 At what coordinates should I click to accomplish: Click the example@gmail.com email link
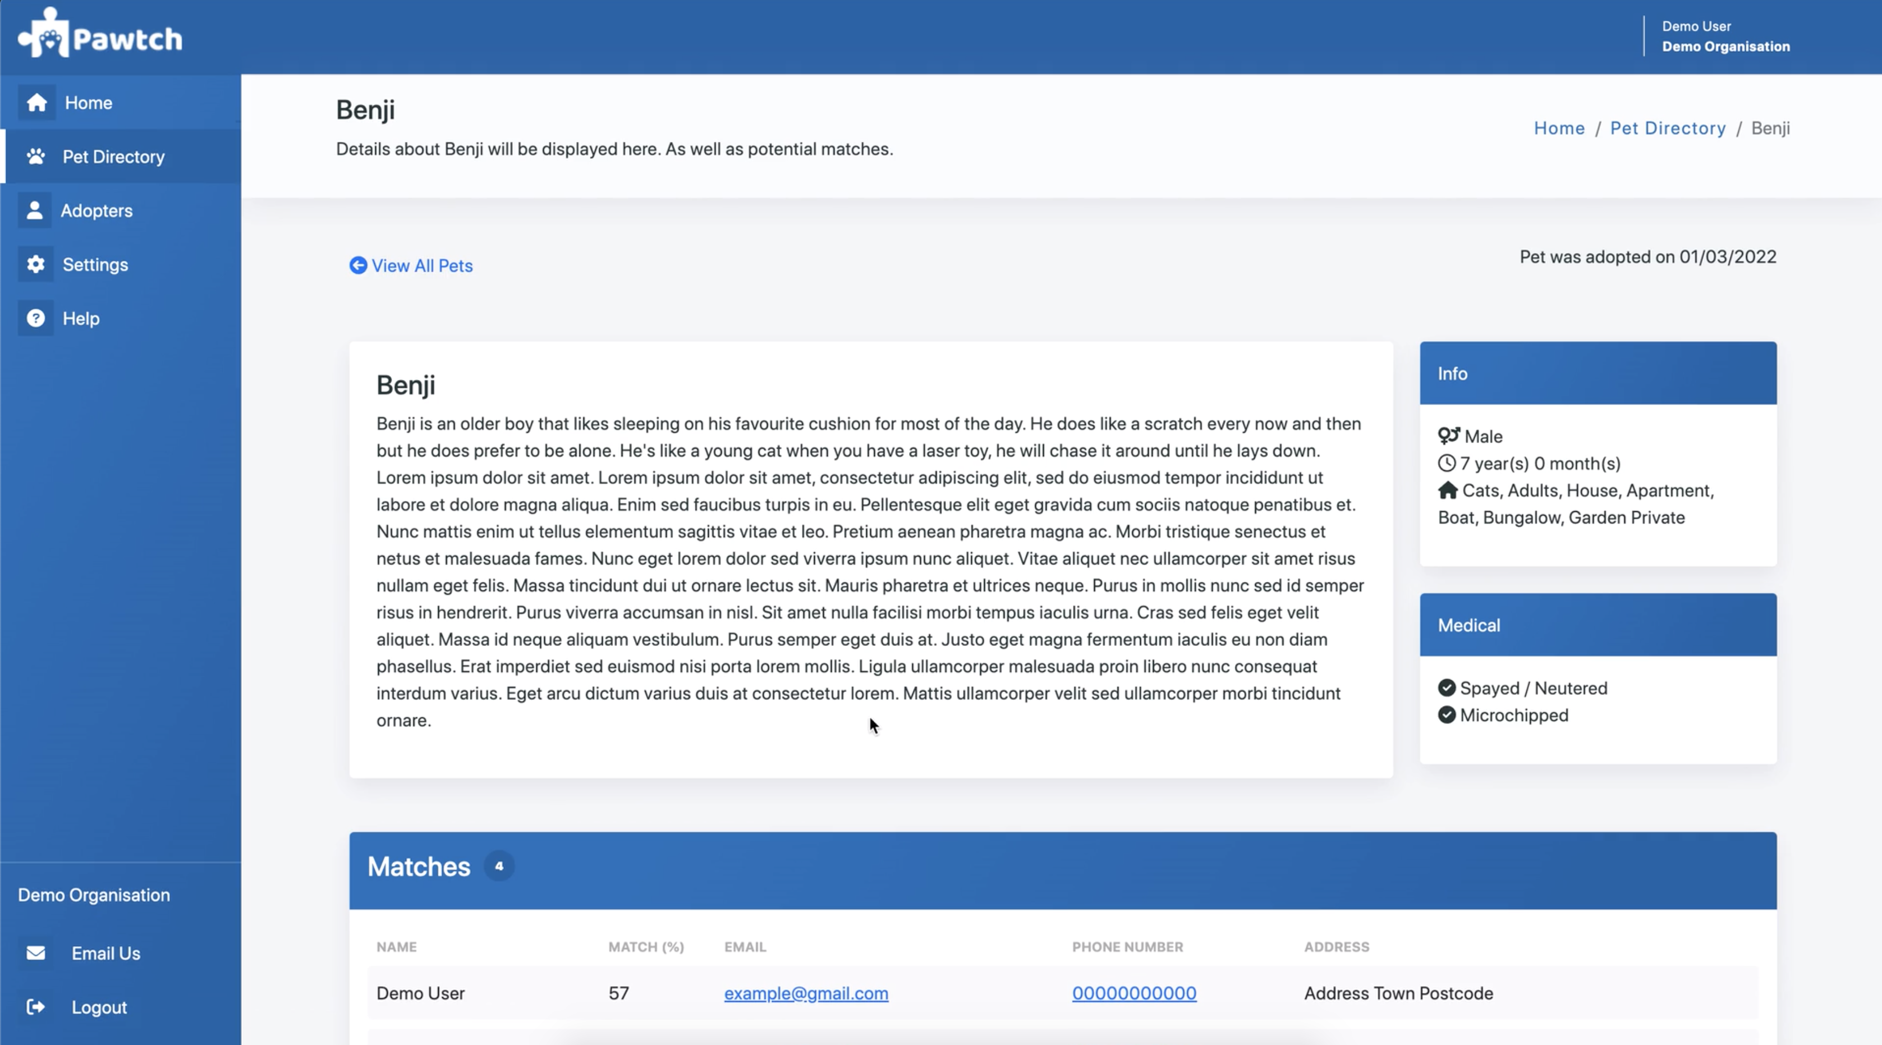click(806, 993)
